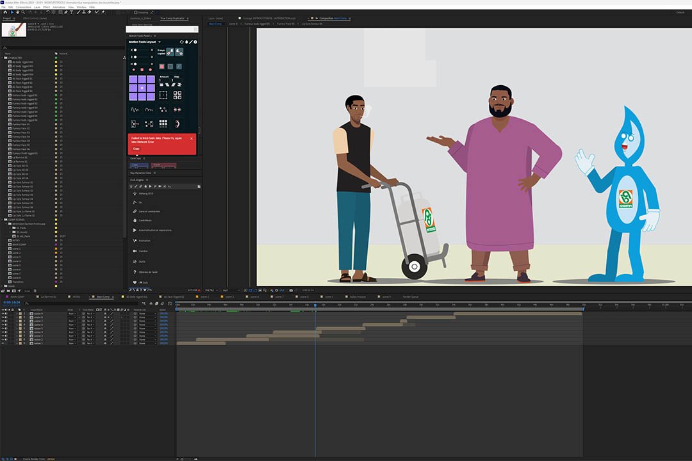
Task: Toggle the Graph Editor button
Action: [169, 303]
